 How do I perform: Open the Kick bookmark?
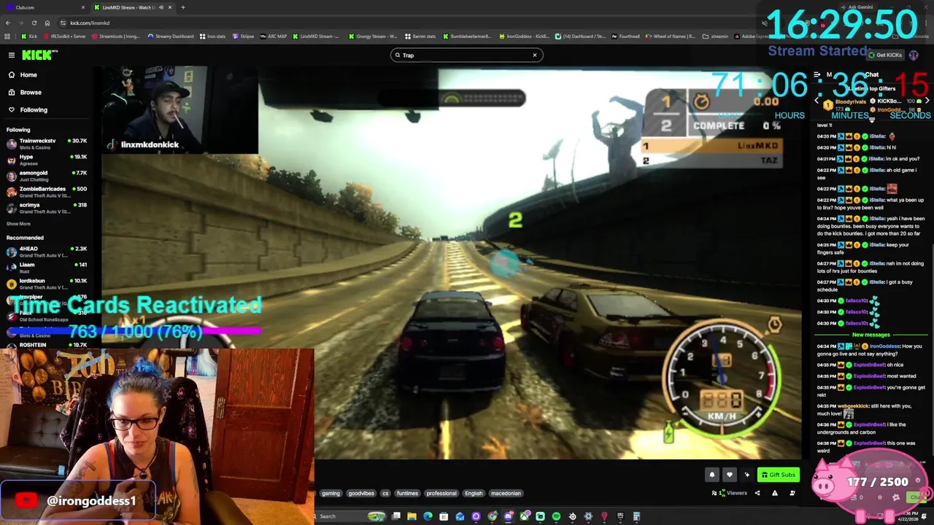point(29,36)
